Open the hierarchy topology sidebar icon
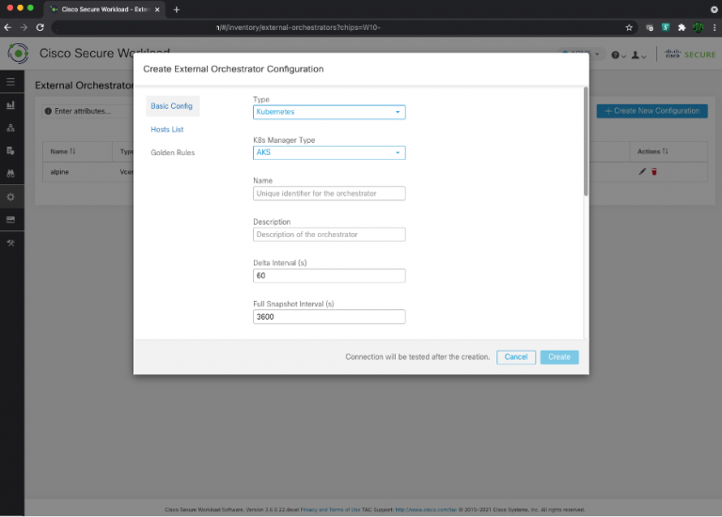The width and height of the screenshot is (722, 517). pyautogui.click(x=10, y=127)
